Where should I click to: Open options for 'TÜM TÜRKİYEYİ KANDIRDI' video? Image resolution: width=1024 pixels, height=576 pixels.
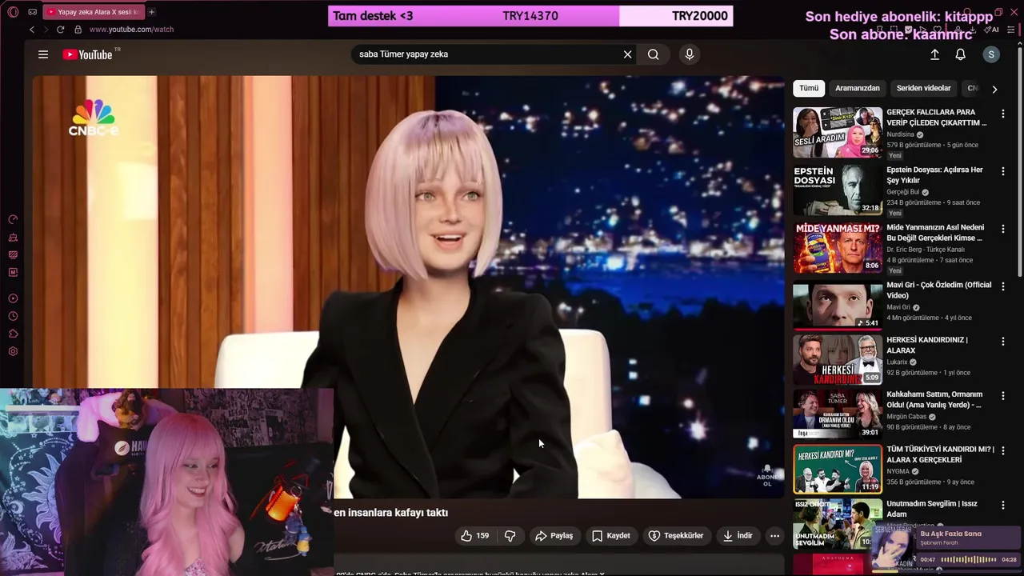(1002, 451)
